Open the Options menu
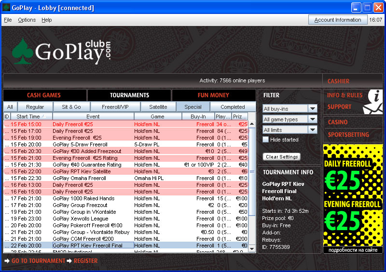This screenshot has width=386, height=272. click(27, 20)
